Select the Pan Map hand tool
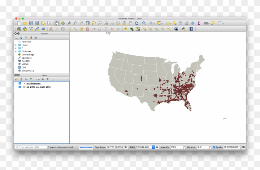This screenshot has height=170, width=260. pos(57,23)
